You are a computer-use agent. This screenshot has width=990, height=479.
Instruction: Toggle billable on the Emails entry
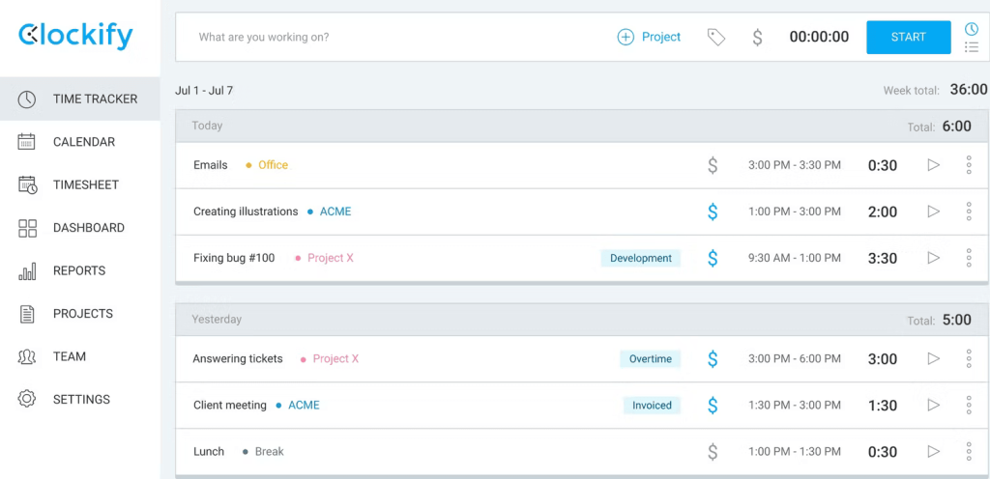coord(713,165)
